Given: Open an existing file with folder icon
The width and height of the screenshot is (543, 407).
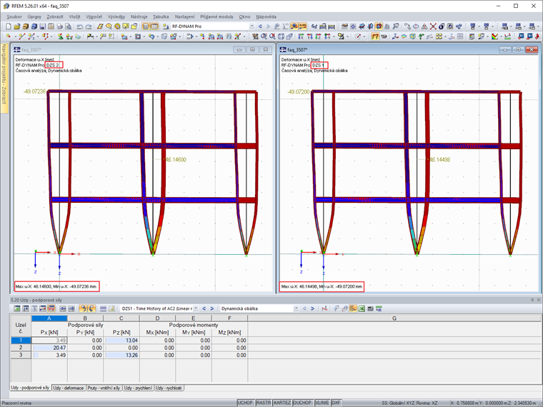Looking at the screenshot, I should coord(17,26).
